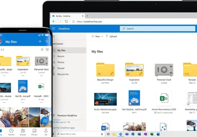The height and width of the screenshot is (137, 197).
Task: Open more options under Personal Vault on phone
Action: click(41, 76)
